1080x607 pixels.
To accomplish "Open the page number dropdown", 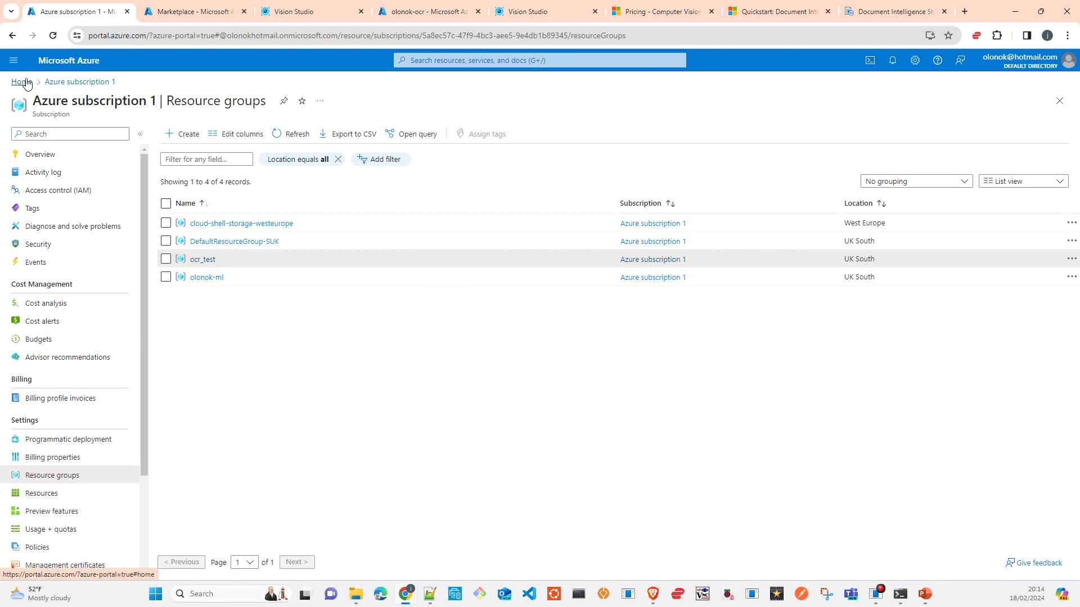I will [244, 561].
